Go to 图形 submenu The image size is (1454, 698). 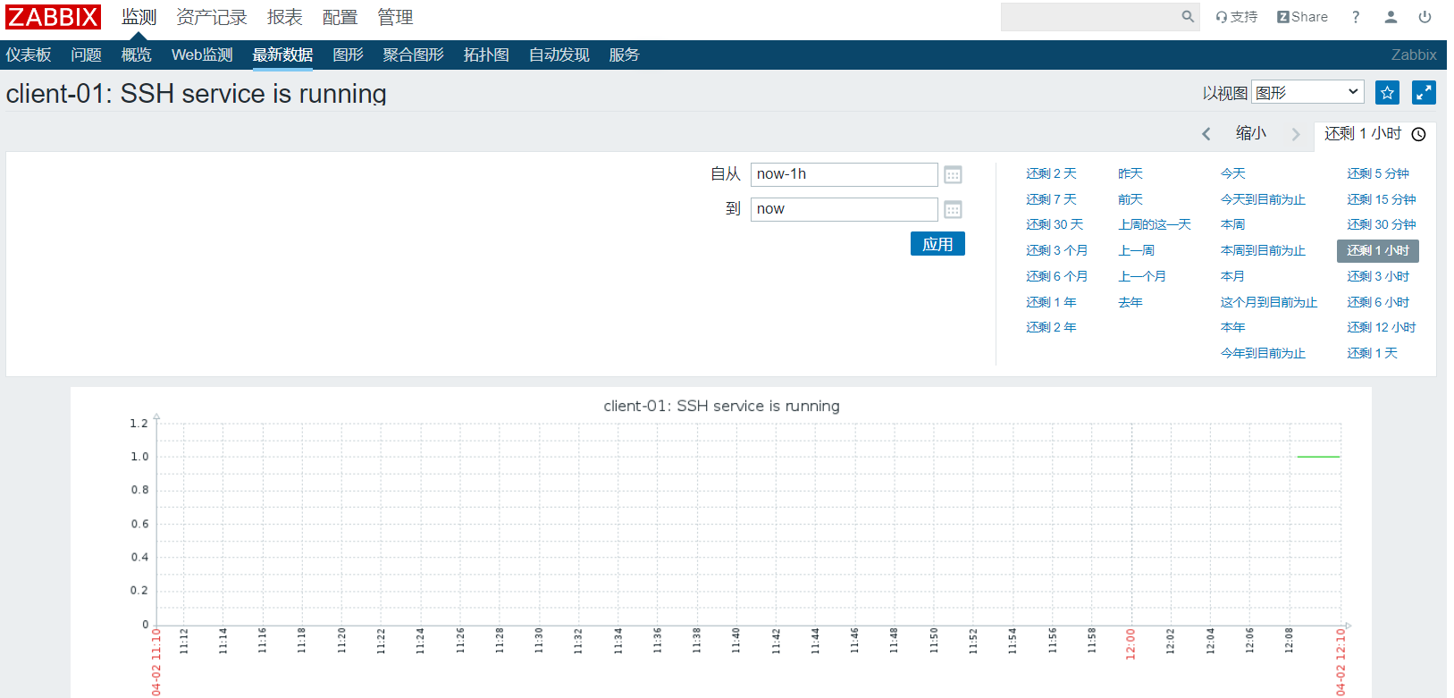[349, 55]
